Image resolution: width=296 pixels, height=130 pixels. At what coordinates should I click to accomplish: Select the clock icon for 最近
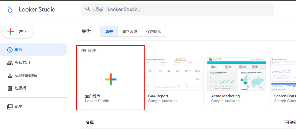10,50
